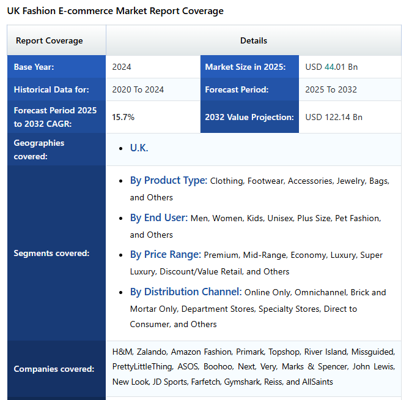
Task: Select the 'PrettyLittleThing, ASOS, Boohoo' companies line
Action: tap(254, 367)
